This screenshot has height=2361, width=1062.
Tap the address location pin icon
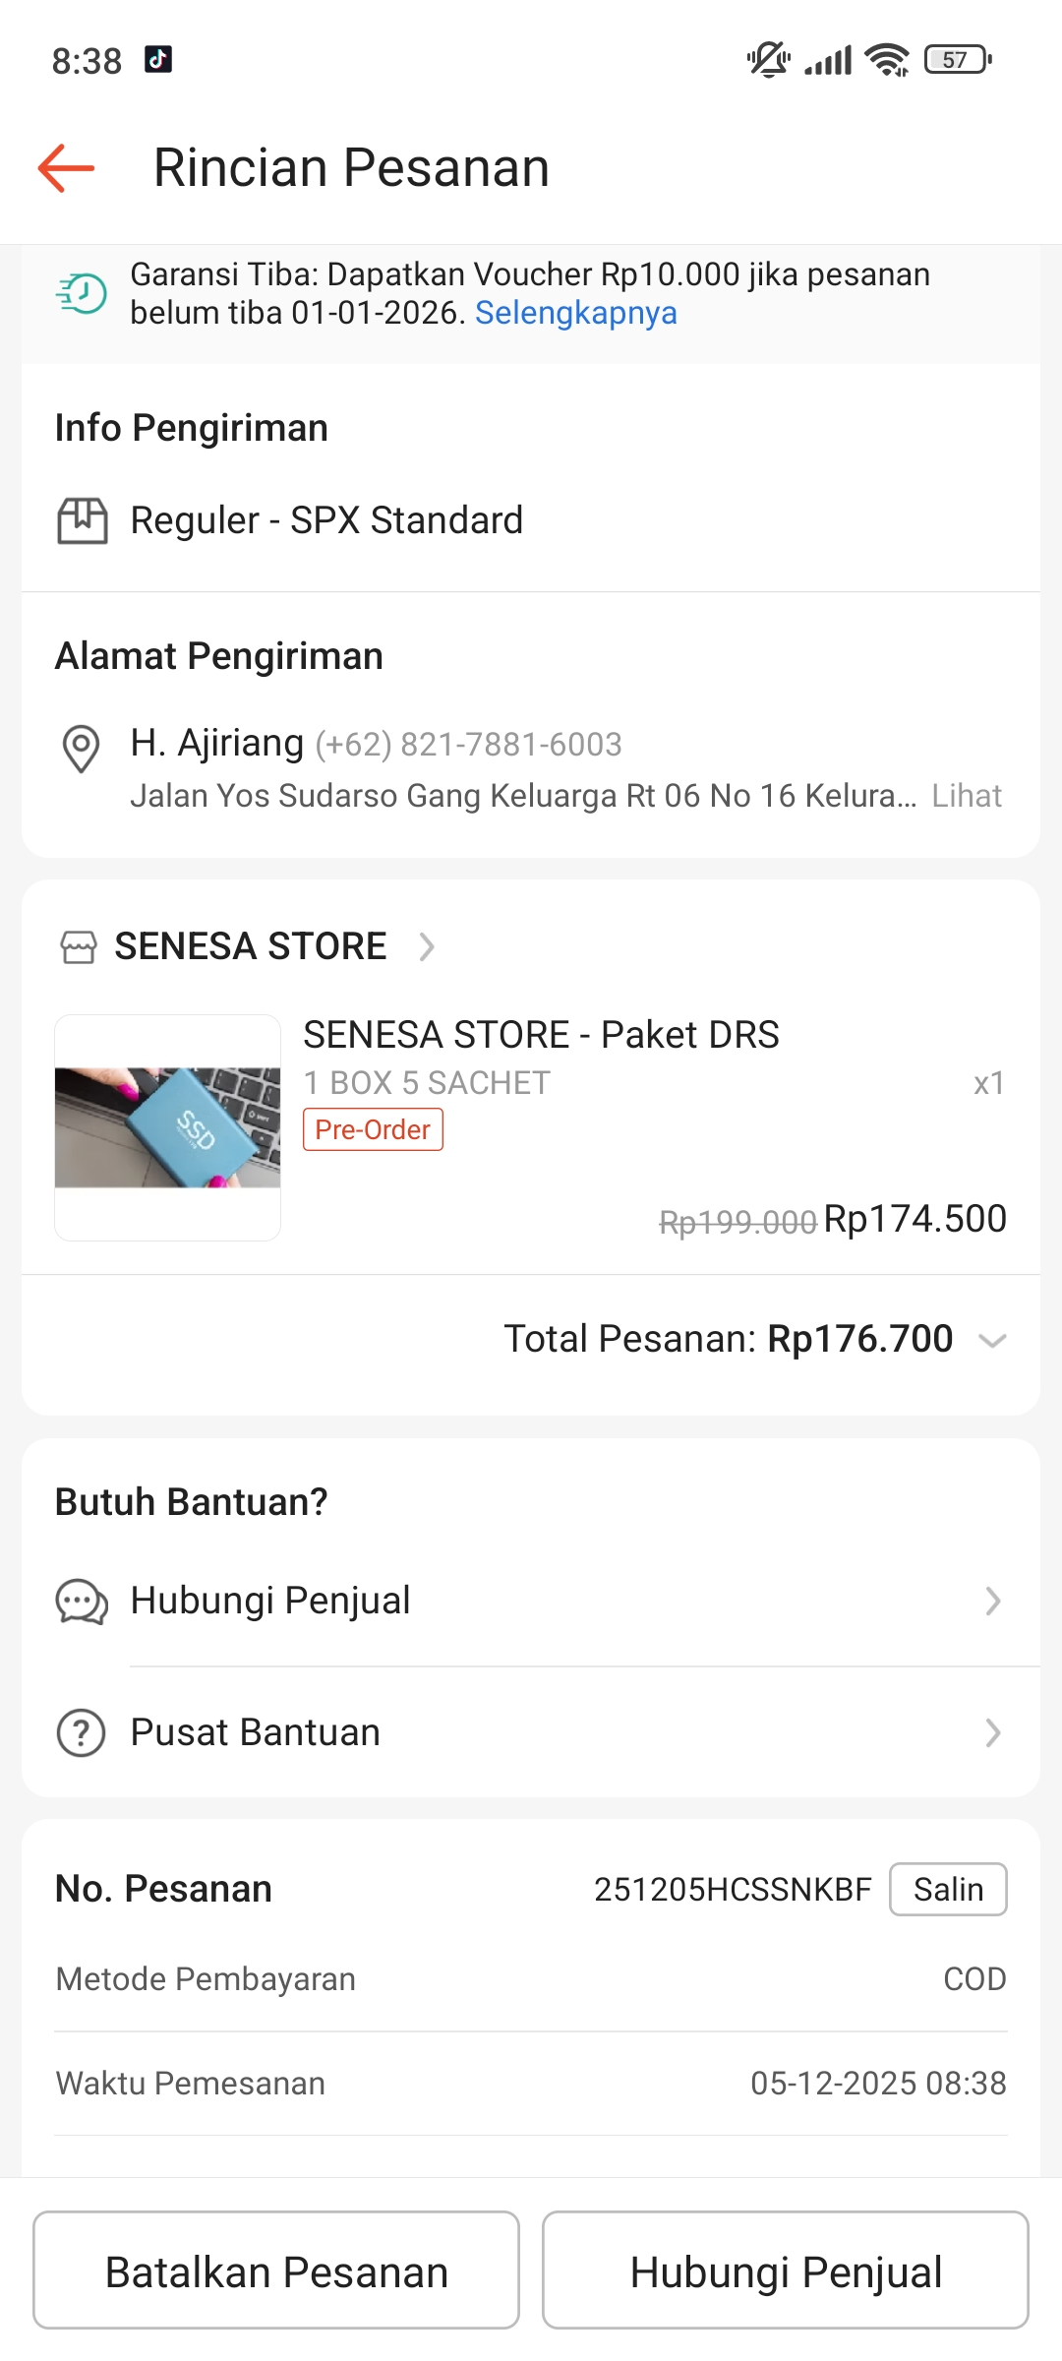(81, 749)
